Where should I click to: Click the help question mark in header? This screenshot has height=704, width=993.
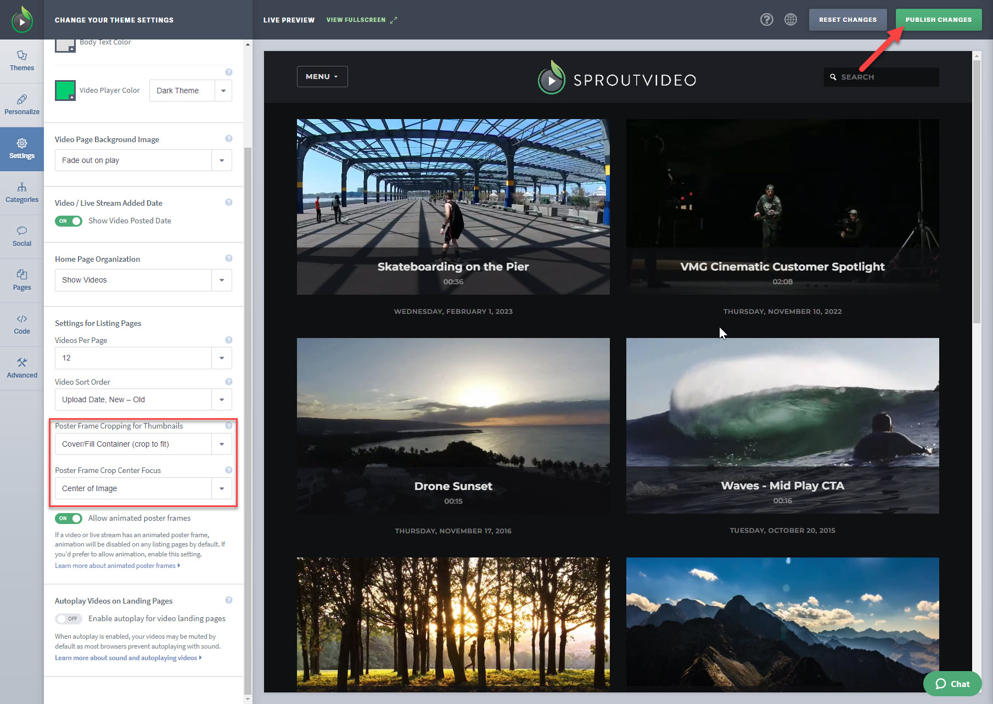click(x=766, y=20)
